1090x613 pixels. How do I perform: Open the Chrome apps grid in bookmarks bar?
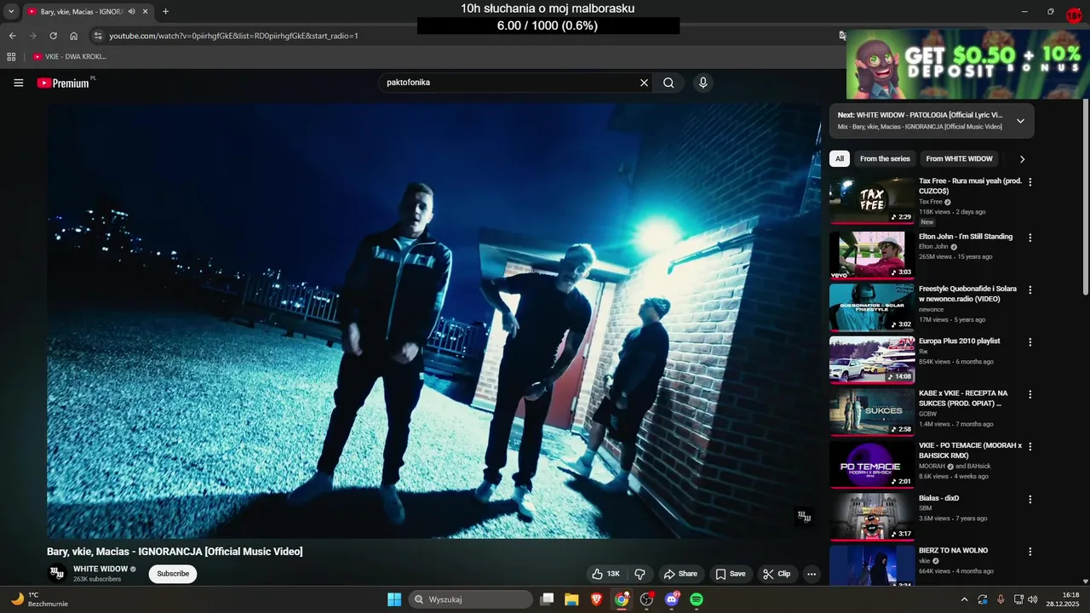tap(11, 56)
